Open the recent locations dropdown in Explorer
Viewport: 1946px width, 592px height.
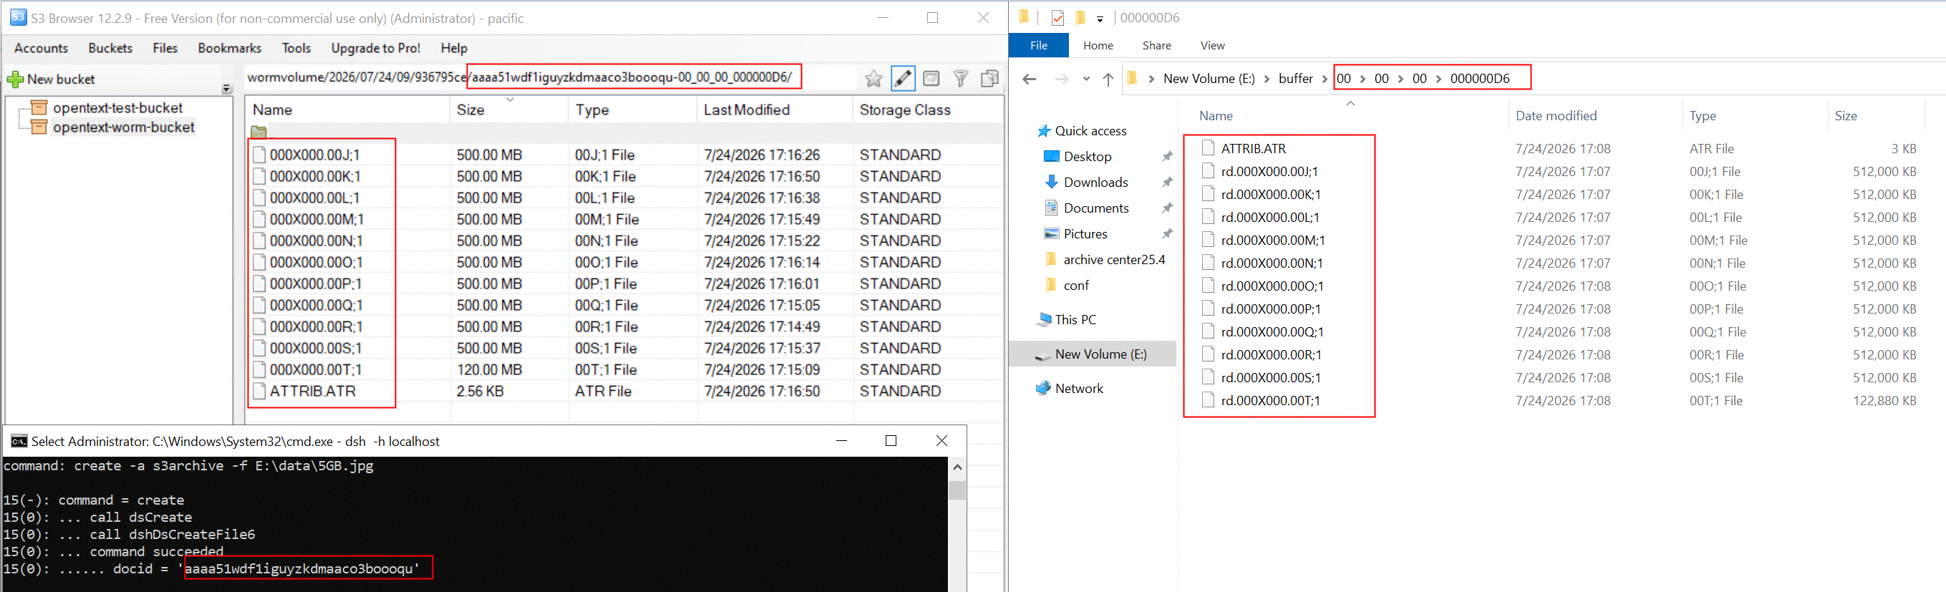[1086, 79]
